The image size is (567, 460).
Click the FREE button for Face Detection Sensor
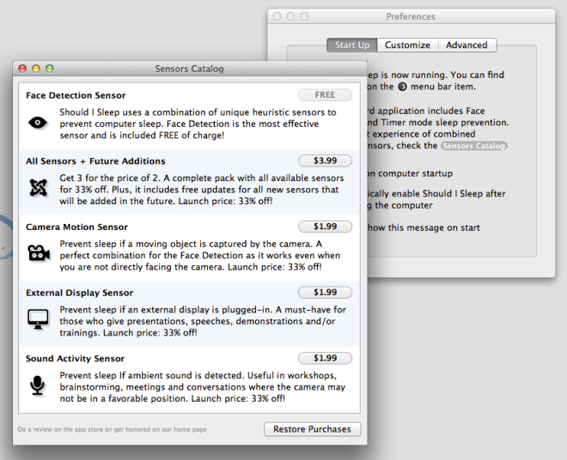click(x=325, y=95)
